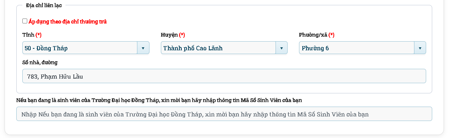
Task: Click the red asterisk beside Tỉnh
Action: (x=39, y=35)
